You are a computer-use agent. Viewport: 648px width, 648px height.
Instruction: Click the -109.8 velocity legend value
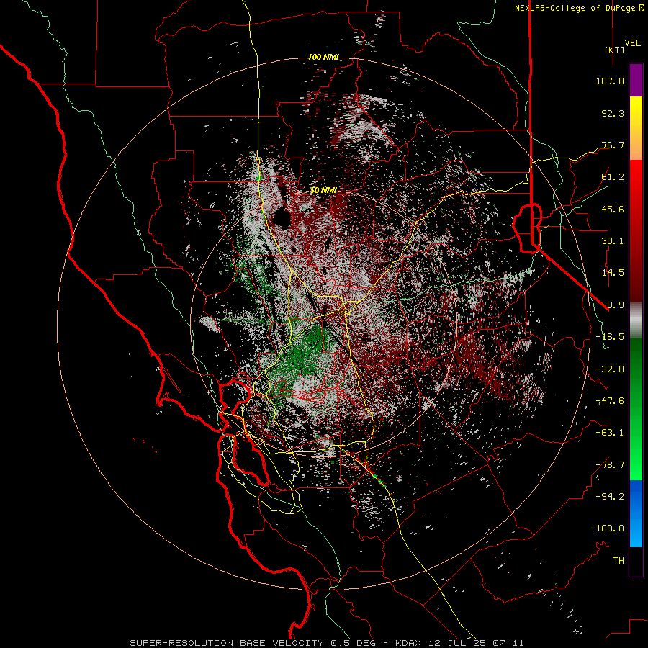[x=607, y=528]
